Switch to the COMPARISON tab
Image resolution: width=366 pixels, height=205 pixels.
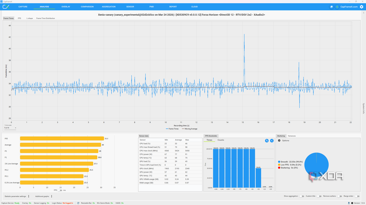[87, 7]
